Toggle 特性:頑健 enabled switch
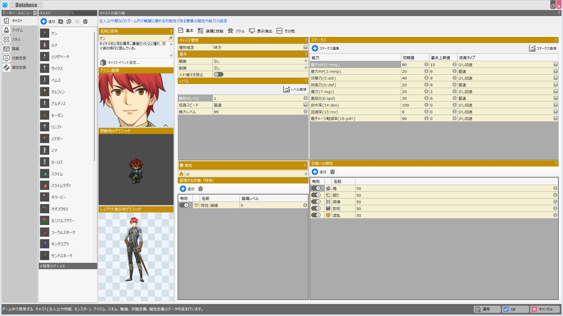 coord(184,205)
